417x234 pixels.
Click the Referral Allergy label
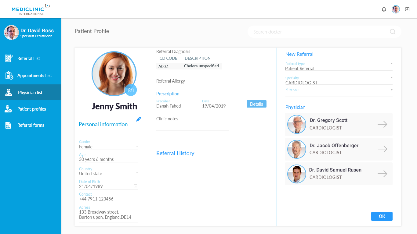point(171,81)
